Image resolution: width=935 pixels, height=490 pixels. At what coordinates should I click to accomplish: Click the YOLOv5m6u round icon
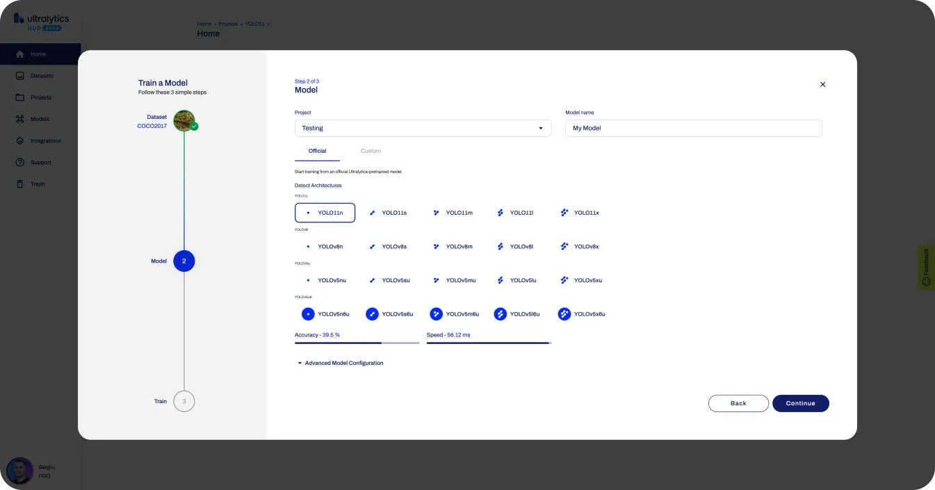[x=437, y=314]
